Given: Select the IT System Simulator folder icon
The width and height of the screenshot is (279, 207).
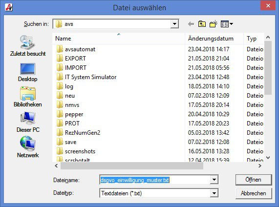Looking at the screenshot, I should pyautogui.click(x=60, y=77).
